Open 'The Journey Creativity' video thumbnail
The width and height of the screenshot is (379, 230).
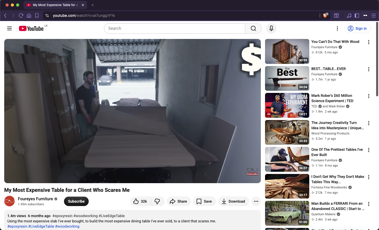(x=287, y=132)
